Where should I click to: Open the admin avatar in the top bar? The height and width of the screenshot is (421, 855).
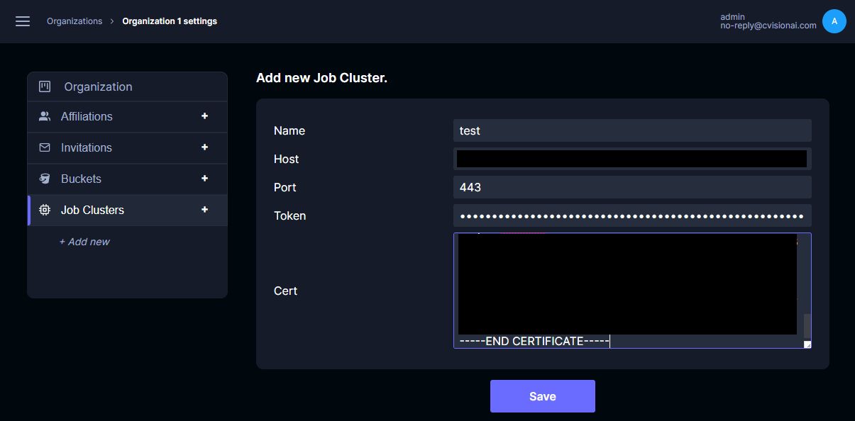834,21
